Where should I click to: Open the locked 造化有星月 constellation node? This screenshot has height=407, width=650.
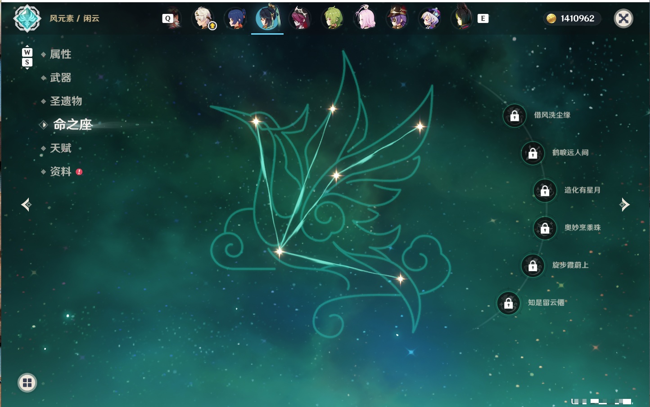point(545,190)
